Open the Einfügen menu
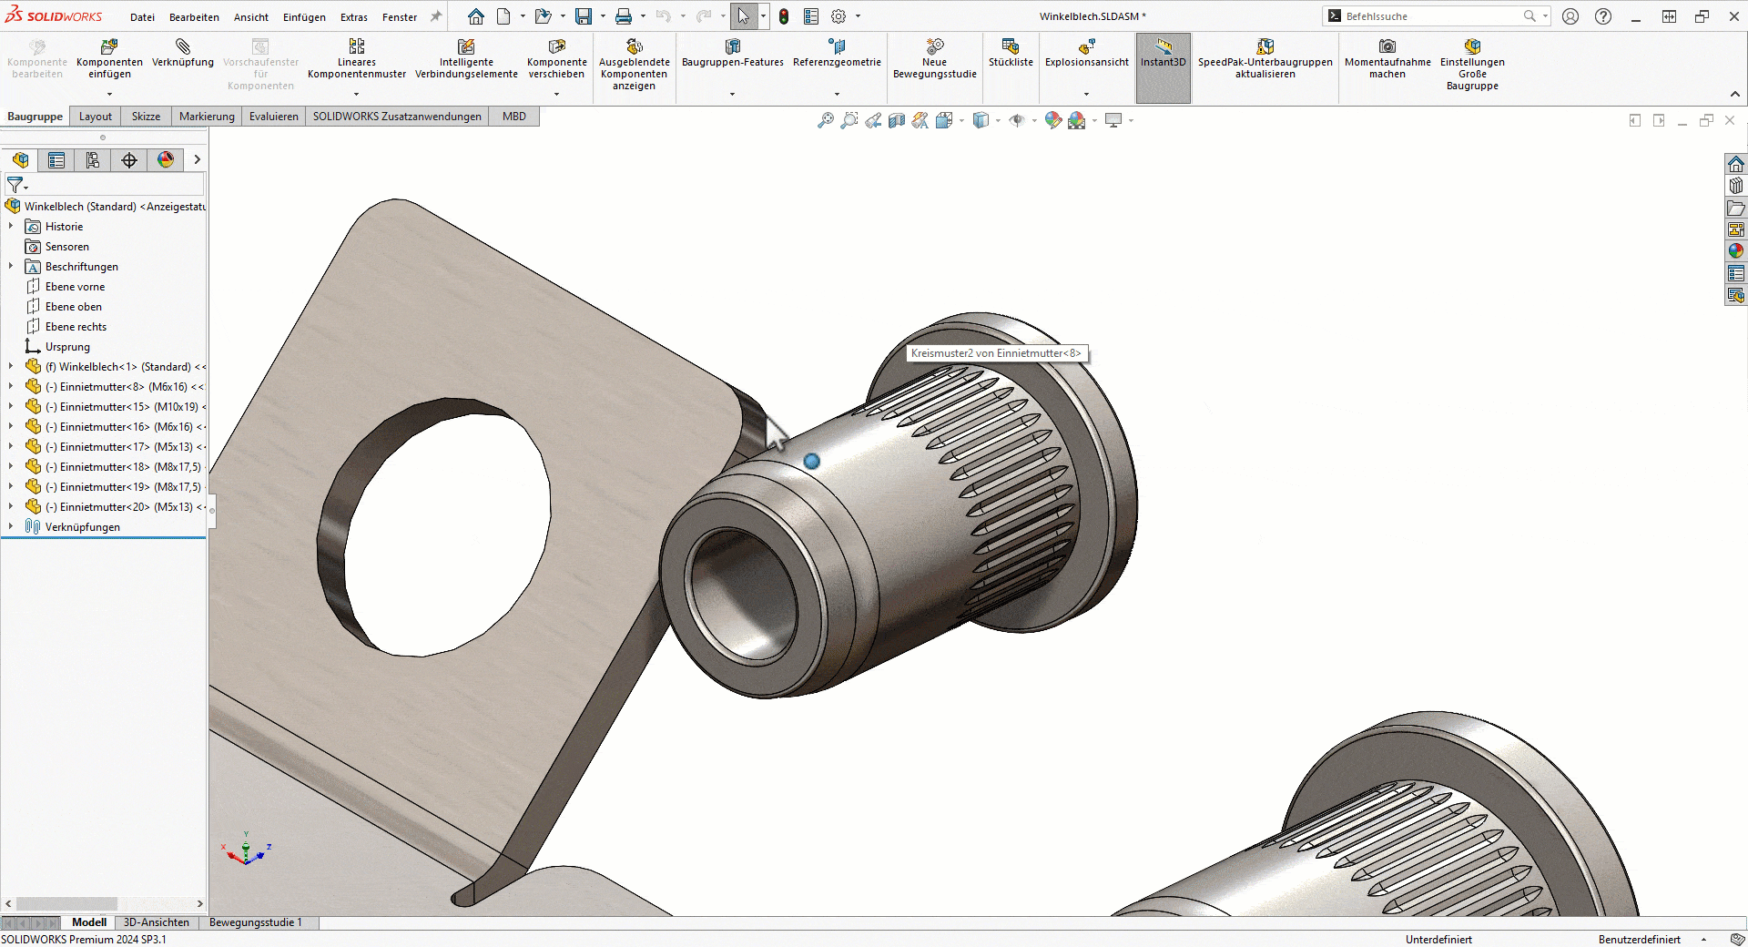 click(304, 17)
